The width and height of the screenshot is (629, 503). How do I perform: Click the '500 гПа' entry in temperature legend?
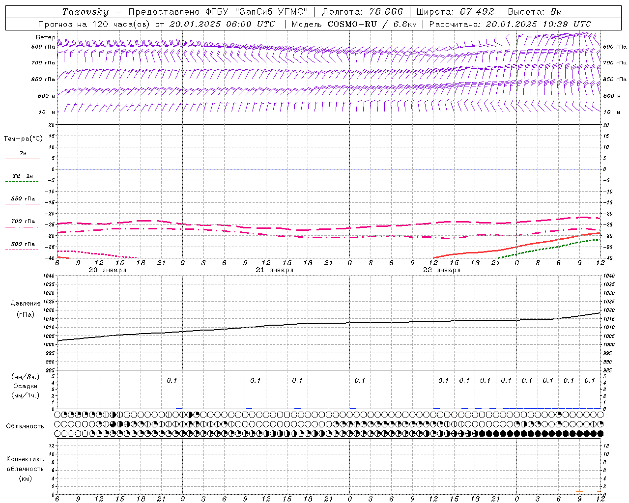point(23,244)
